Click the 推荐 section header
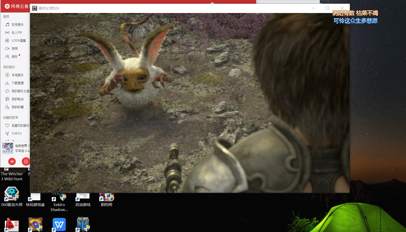406x232 pixels. pyautogui.click(x=6, y=16)
